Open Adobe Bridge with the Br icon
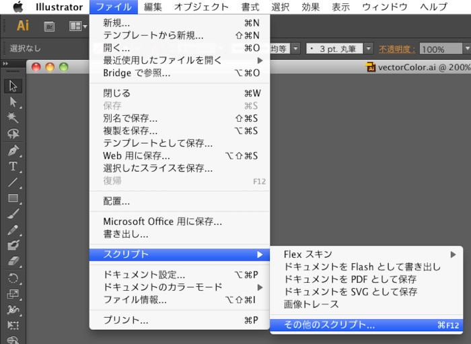The width and height of the screenshot is (471, 344). [50, 26]
